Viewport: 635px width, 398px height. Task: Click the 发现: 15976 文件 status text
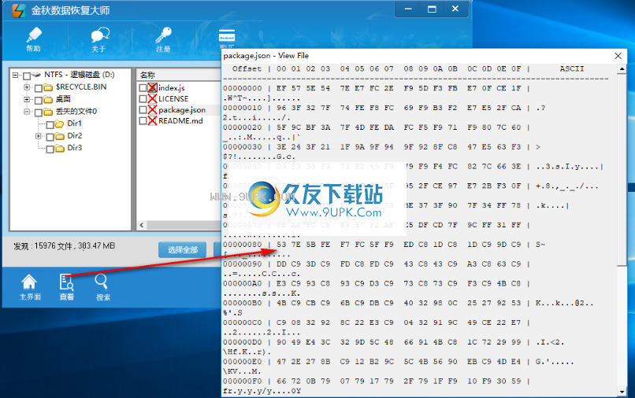(64, 246)
